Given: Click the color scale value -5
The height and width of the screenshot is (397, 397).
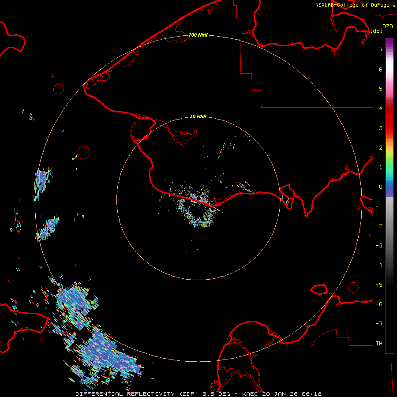Looking at the screenshot, I should tap(379, 285).
